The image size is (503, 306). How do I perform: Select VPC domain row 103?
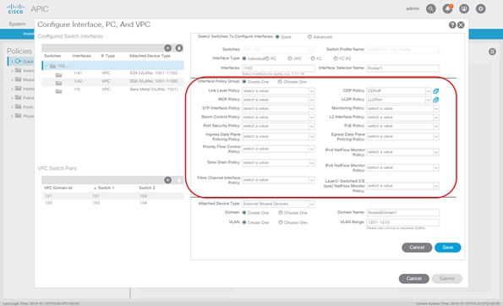point(112,203)
